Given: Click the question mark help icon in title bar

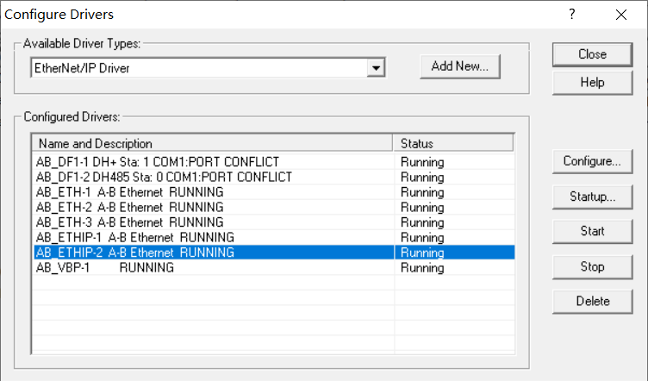Looking at the screenshot, I should (x=571, y=15).
